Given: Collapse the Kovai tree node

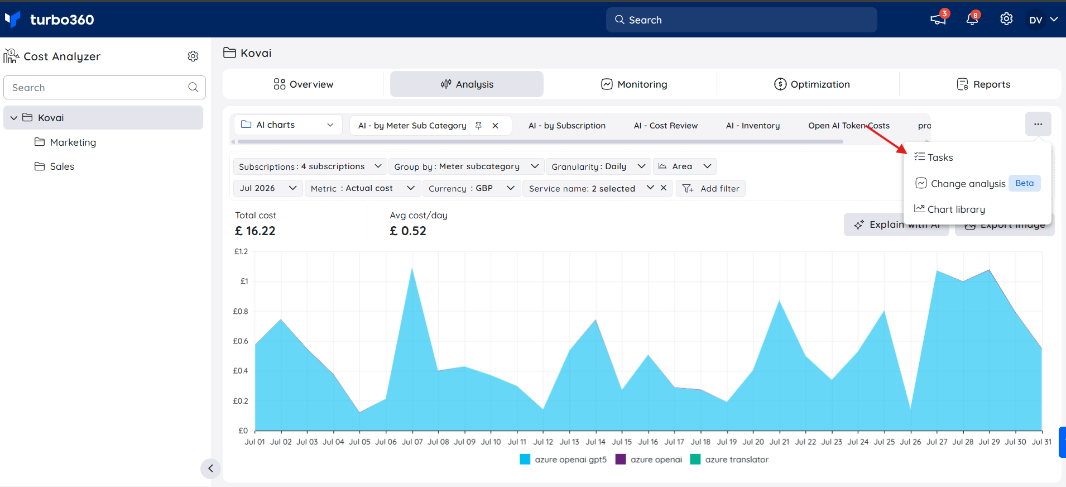Looking at the screenshot, I should click(14, 118).
